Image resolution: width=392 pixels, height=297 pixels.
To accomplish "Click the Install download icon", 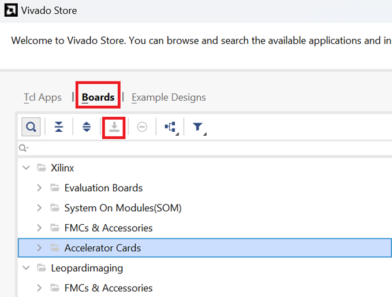I will click(x=114, y=127).
